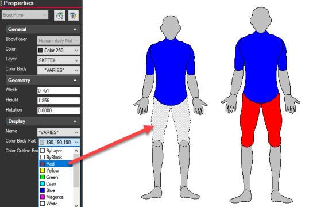The height and width of the screenshot is (207, 309).
Task: Choose Red in the color list
Action: click(56, 164)
